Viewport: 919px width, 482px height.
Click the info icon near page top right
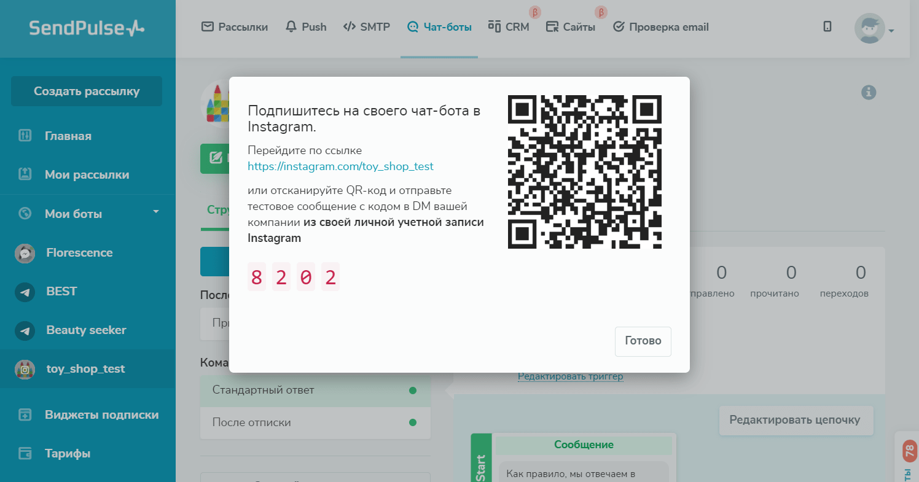pos(869,92)
